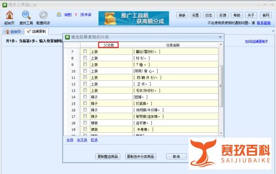The image size is (276, 174).
Task: Check the row 15 打底裤 checkbox
Action: coord(85,103)
